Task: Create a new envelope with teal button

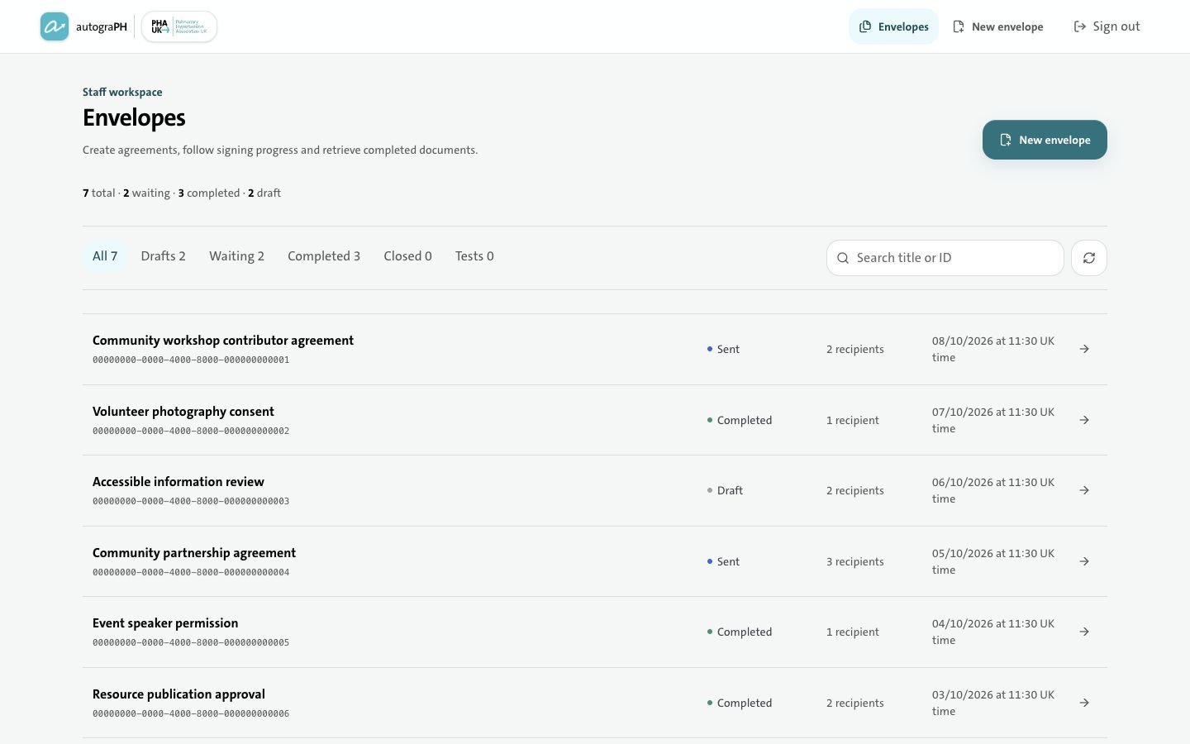Action: pyautogui.click(x=1045, y=140)
